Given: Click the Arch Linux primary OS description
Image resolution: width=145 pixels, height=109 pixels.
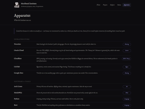Looking at the screenshot, I should [x=64, y=87].
